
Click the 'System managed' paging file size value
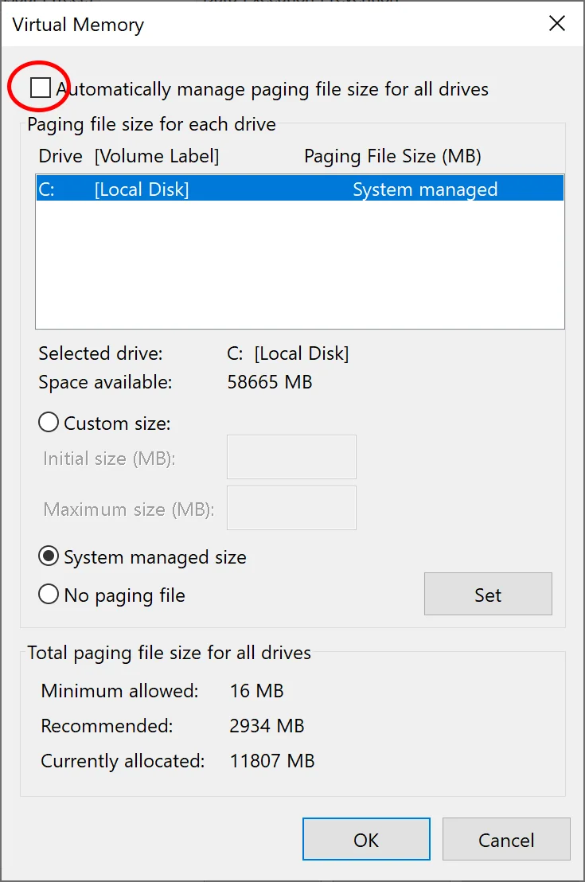coord(425,189)
